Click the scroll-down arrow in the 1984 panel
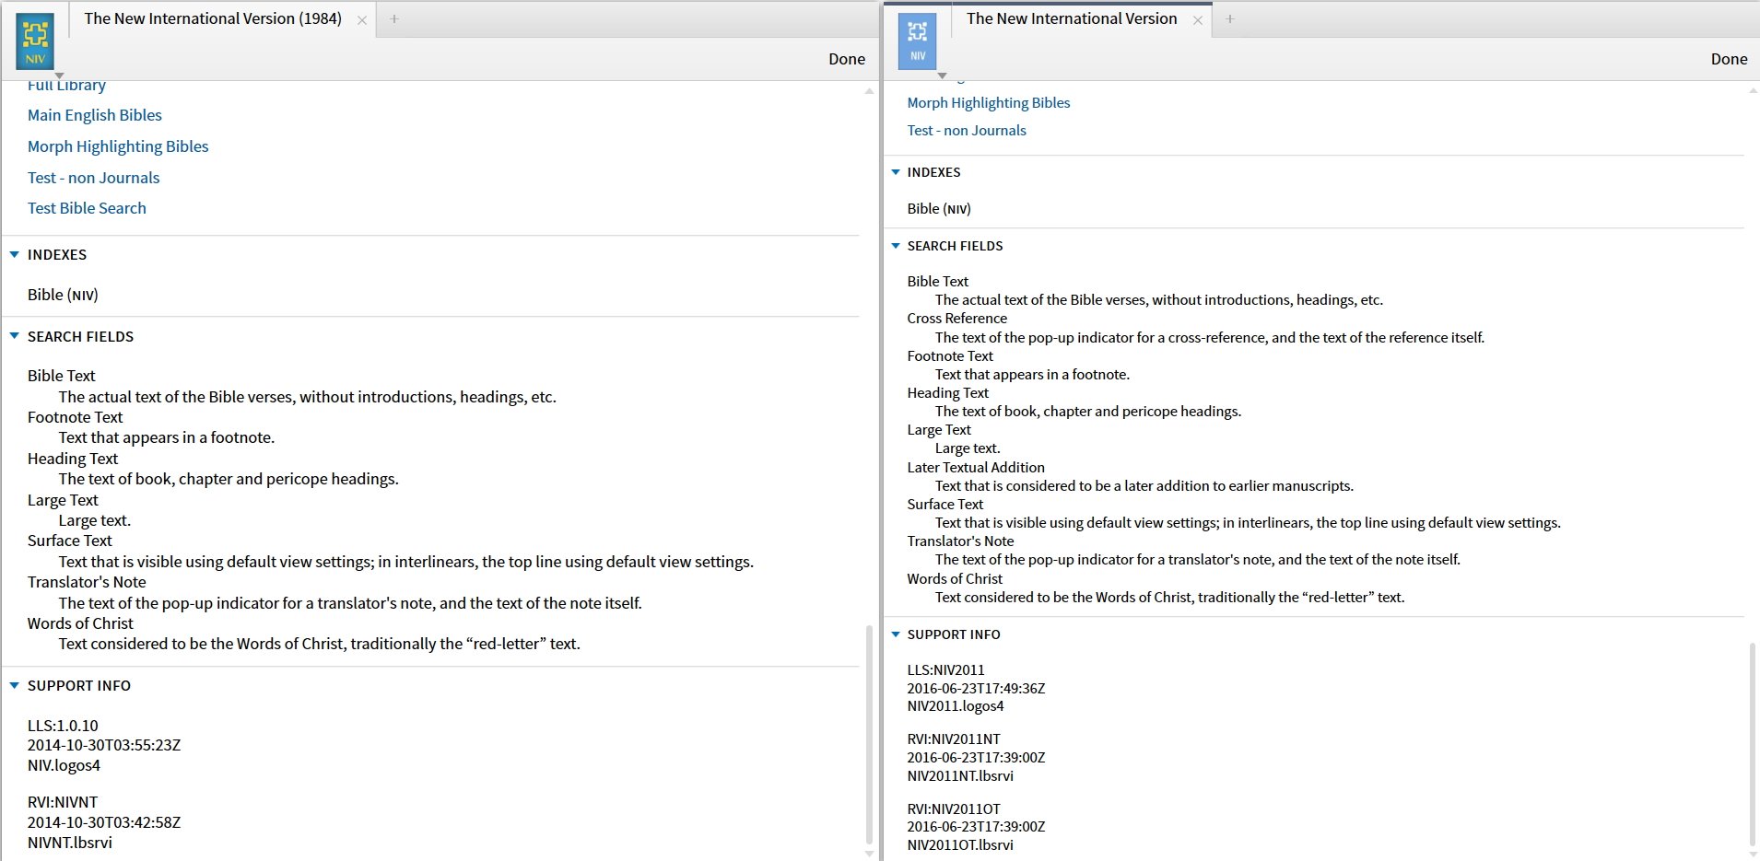The height and width of the screenshot is (861, 1760). coord(869,854)
